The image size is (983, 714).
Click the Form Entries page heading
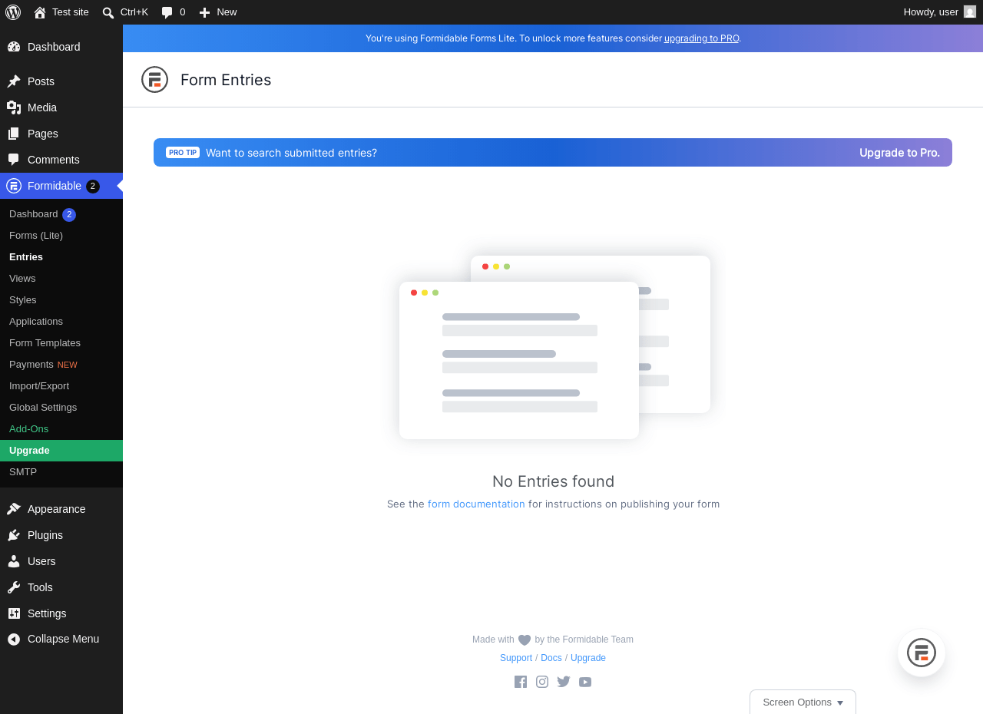(226, 80)
